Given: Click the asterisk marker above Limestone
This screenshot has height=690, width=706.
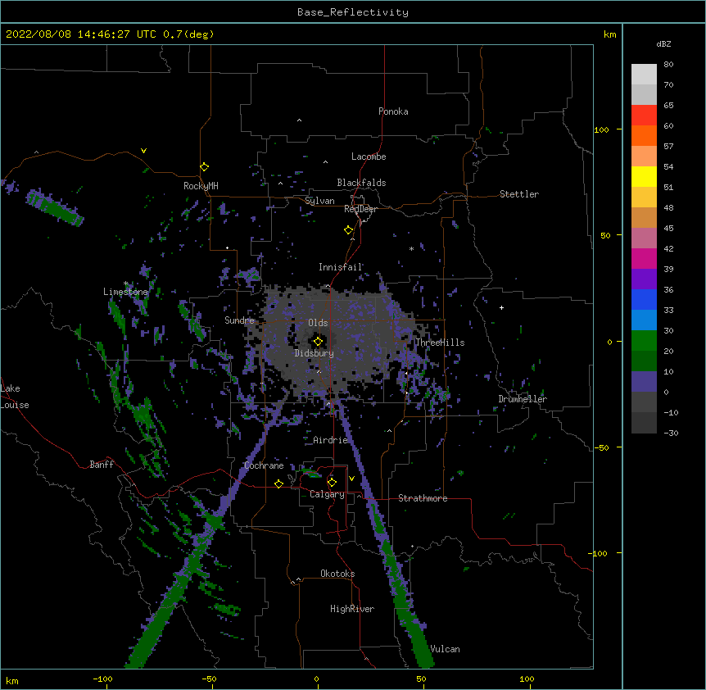Looking at the screenshot, I should pyautogui.click(x=126, y=284).
